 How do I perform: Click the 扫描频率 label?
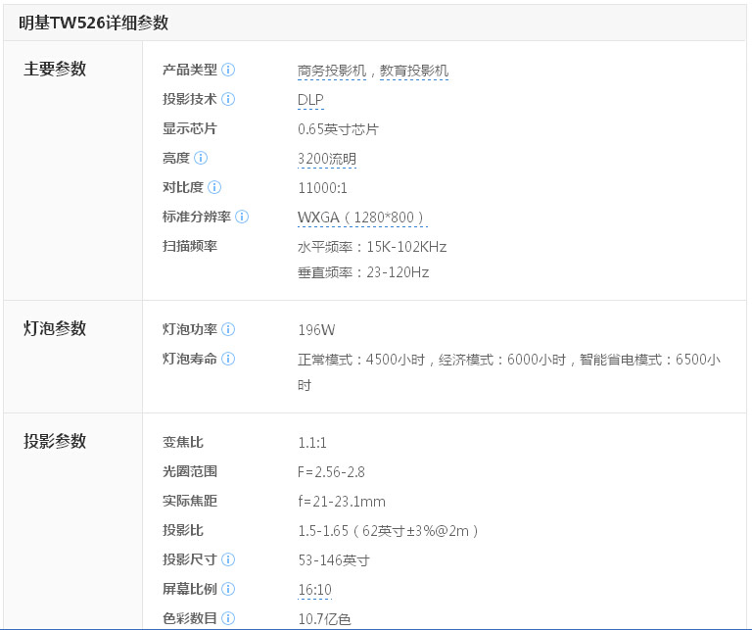190,246
